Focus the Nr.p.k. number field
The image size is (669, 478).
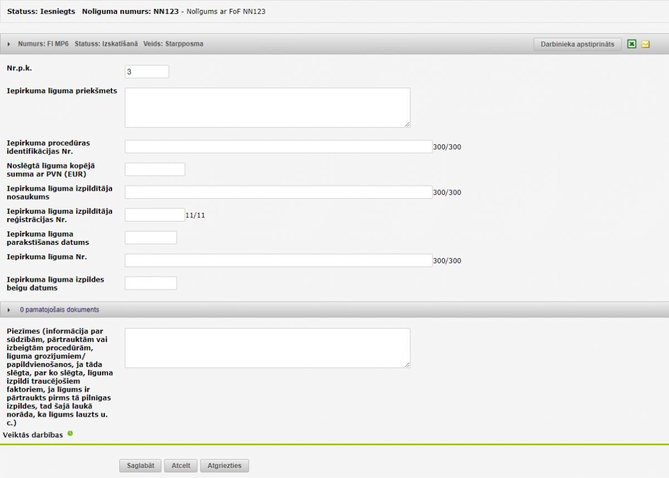(x=147, y=71)
